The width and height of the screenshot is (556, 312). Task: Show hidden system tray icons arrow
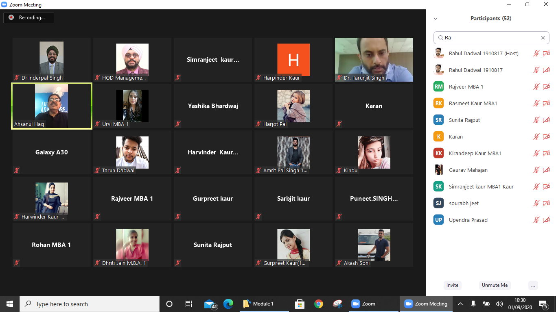coord(460,304)
